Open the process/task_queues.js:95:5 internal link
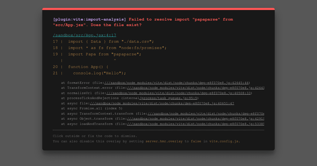The image size is (317, 166). coord(168,98)
